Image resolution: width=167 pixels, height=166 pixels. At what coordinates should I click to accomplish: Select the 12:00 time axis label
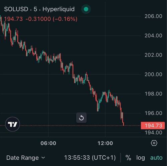coord(105,143)
